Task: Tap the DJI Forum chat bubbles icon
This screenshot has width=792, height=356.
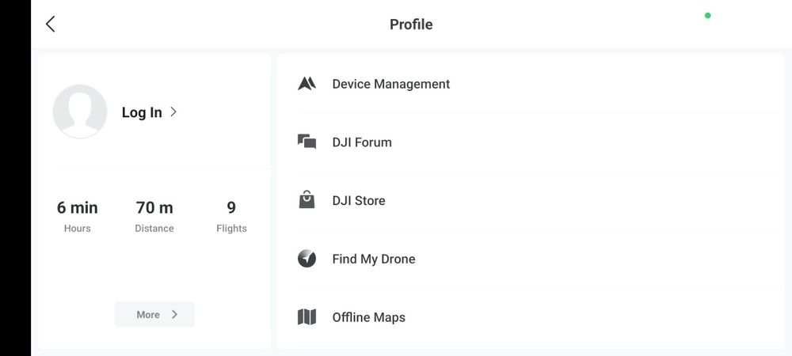Action: [x=307, y=142]
